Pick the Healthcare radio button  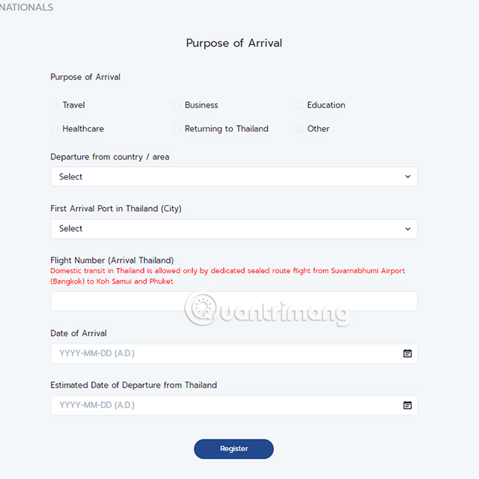(55, 129)
